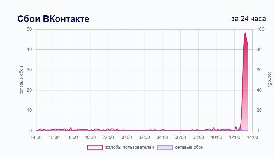Viewport: 275px width, 159px height.
Task: Click the 22:00 x-axis label
Action: point(108,137)
